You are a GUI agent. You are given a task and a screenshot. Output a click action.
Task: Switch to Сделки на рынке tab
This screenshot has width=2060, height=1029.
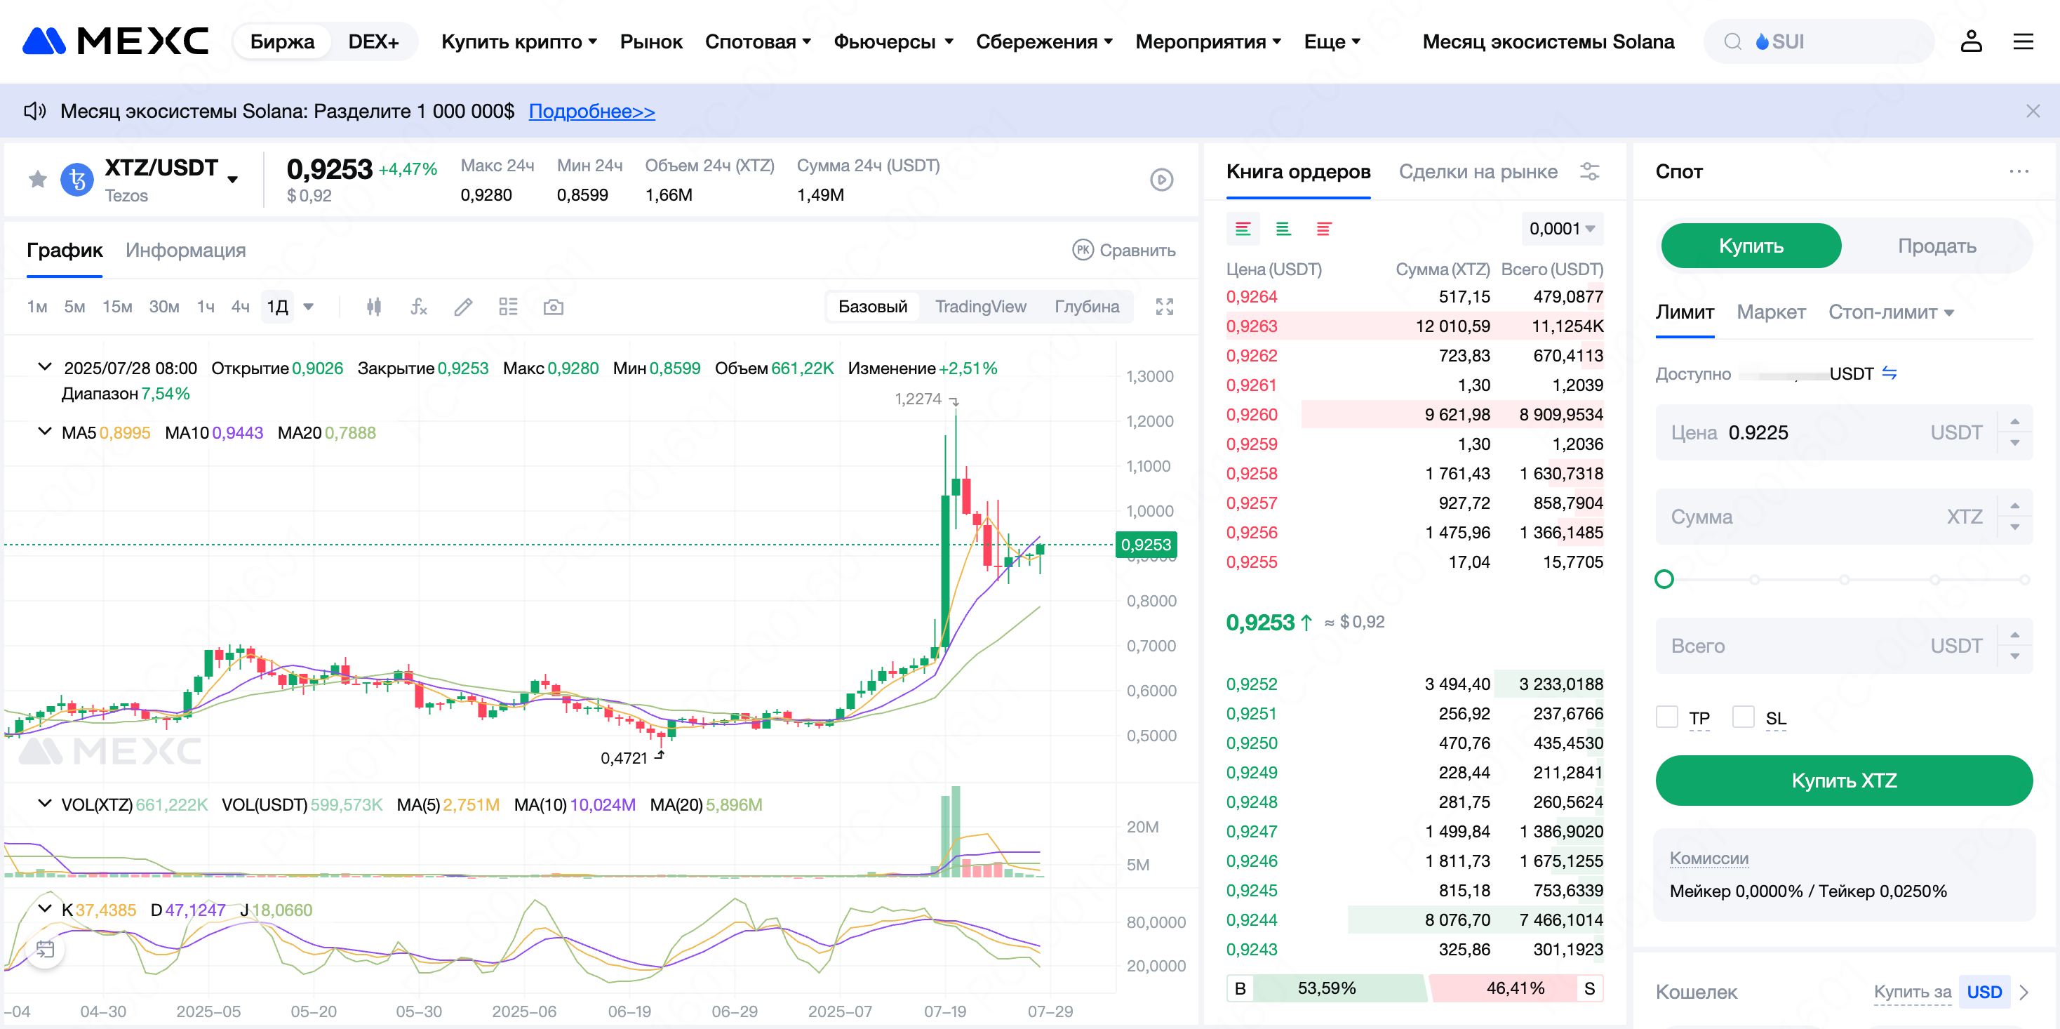[1478, 171]
